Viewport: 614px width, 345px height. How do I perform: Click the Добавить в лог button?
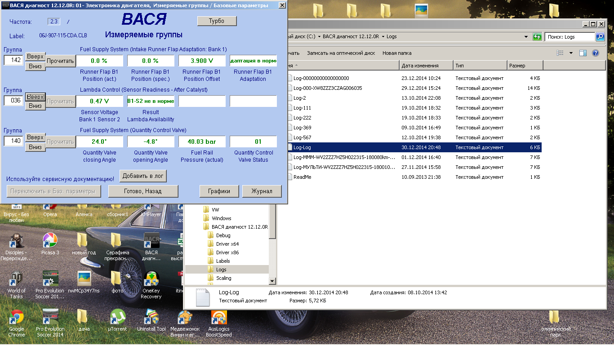click(143, 176)
